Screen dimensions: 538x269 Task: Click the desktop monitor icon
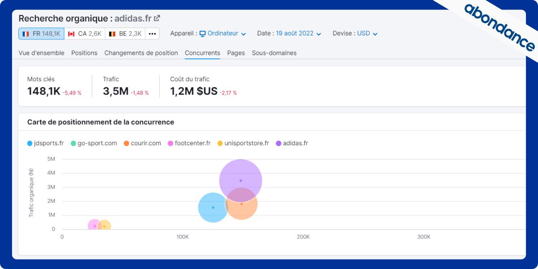coord(203,34)
